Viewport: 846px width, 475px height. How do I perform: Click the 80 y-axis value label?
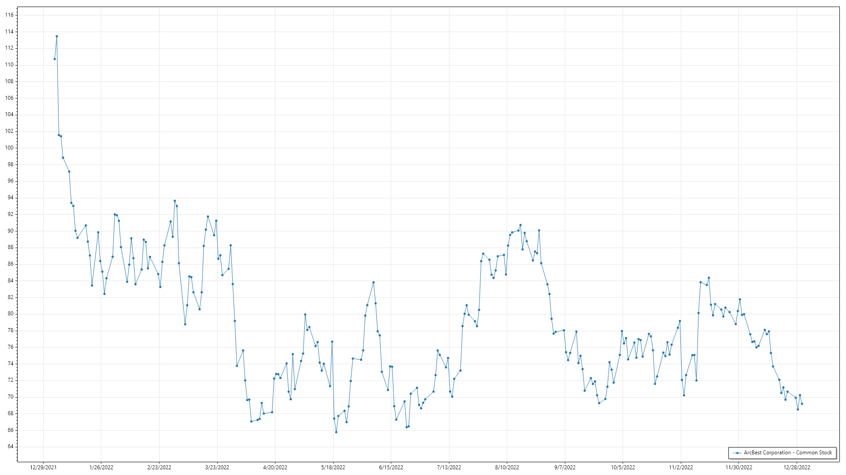point(10,314)
